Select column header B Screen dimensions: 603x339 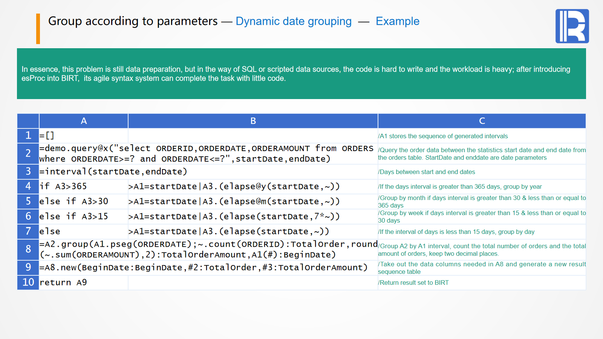[x=253, y=121]
